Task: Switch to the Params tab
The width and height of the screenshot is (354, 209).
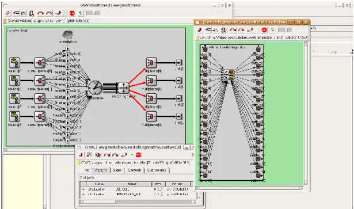Action: click(x=101, y=170)
